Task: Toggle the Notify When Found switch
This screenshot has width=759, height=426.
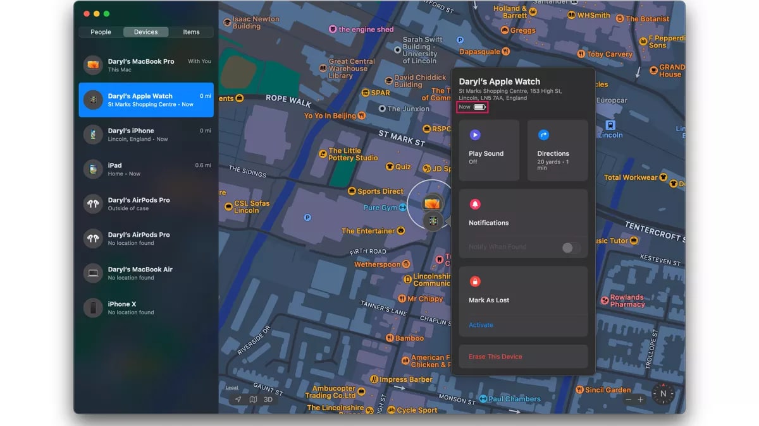Action: tap(571, 247)
